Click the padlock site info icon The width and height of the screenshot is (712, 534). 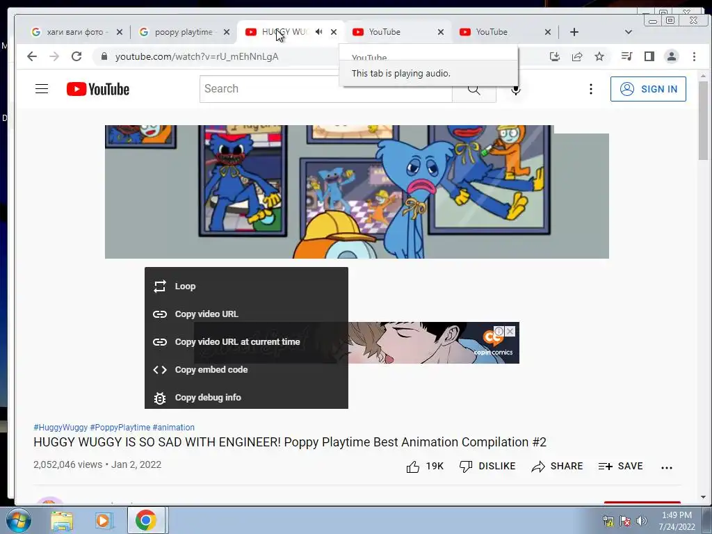(104, 56)
